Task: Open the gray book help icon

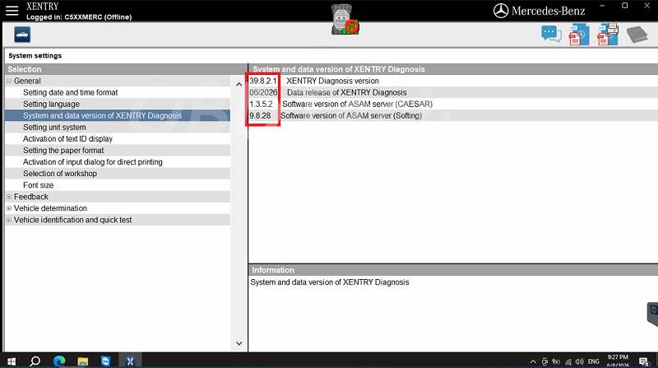Action: point(637,35)
